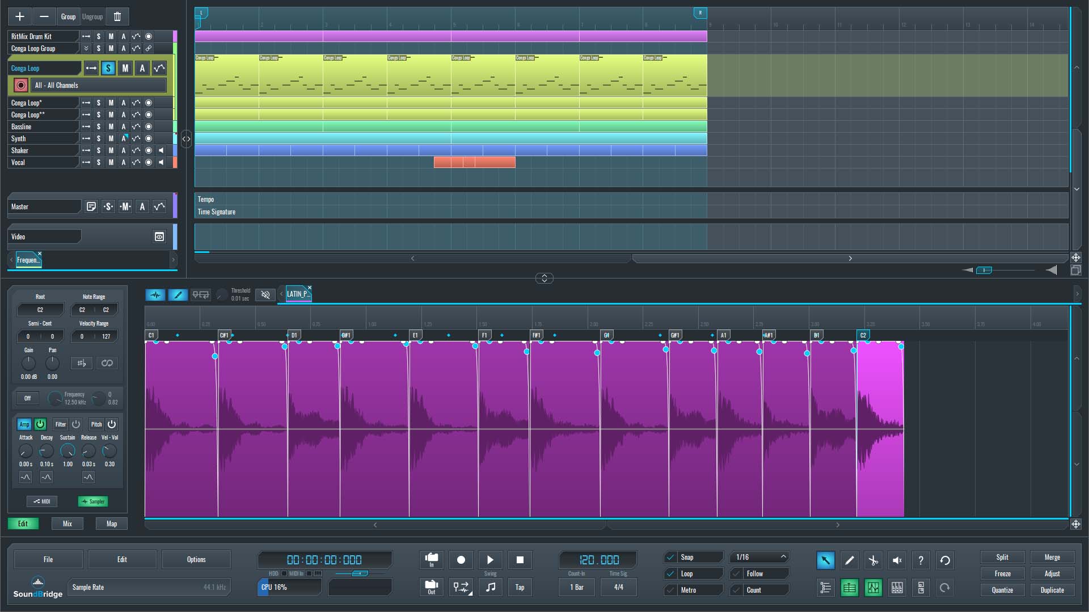Open the 1 Bar count-in selector
The width and height of the screenshot is (1089, 612).
pyautogui.click(x=576, y=588)
